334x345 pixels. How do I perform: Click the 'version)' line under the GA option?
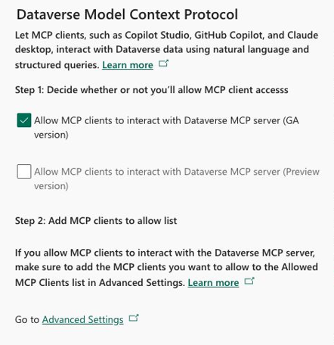click(51, 135)
